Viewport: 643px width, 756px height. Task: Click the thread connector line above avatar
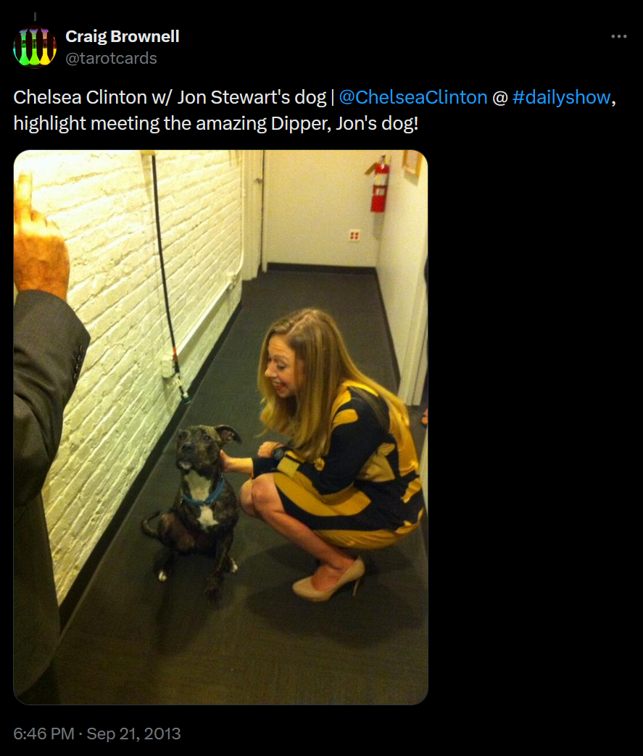coord(35,17)
